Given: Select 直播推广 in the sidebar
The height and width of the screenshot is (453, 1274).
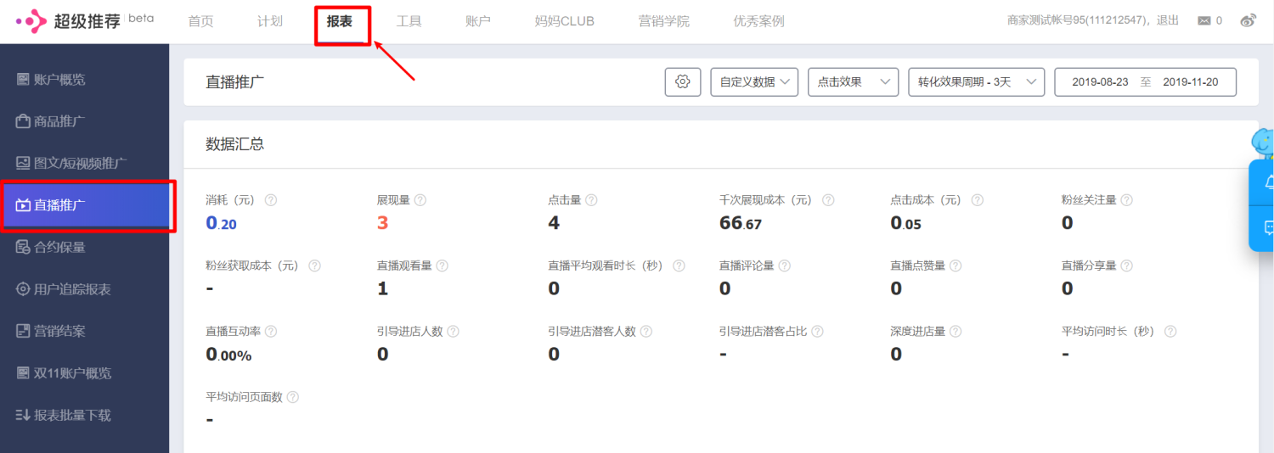Looking at the screenshot, I should 85,205.
